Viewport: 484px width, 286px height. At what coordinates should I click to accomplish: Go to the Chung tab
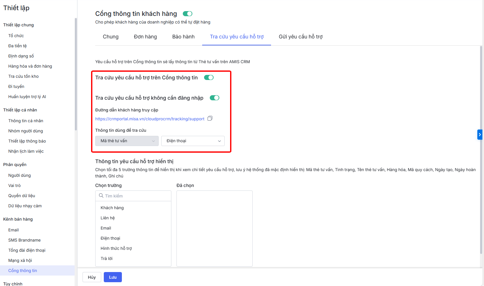point(110,37)
